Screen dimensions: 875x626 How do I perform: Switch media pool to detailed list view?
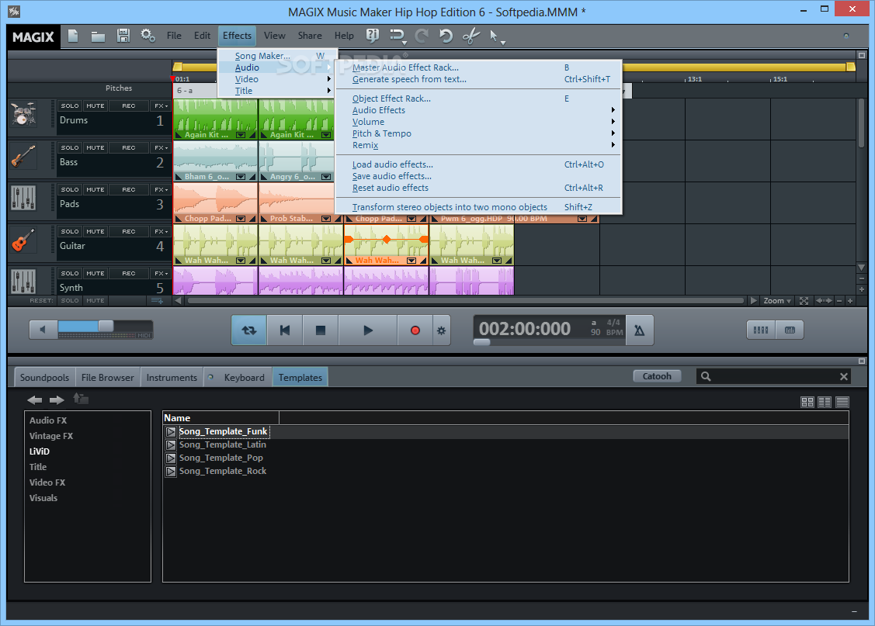pyautogui.click(x=842, y=402)
